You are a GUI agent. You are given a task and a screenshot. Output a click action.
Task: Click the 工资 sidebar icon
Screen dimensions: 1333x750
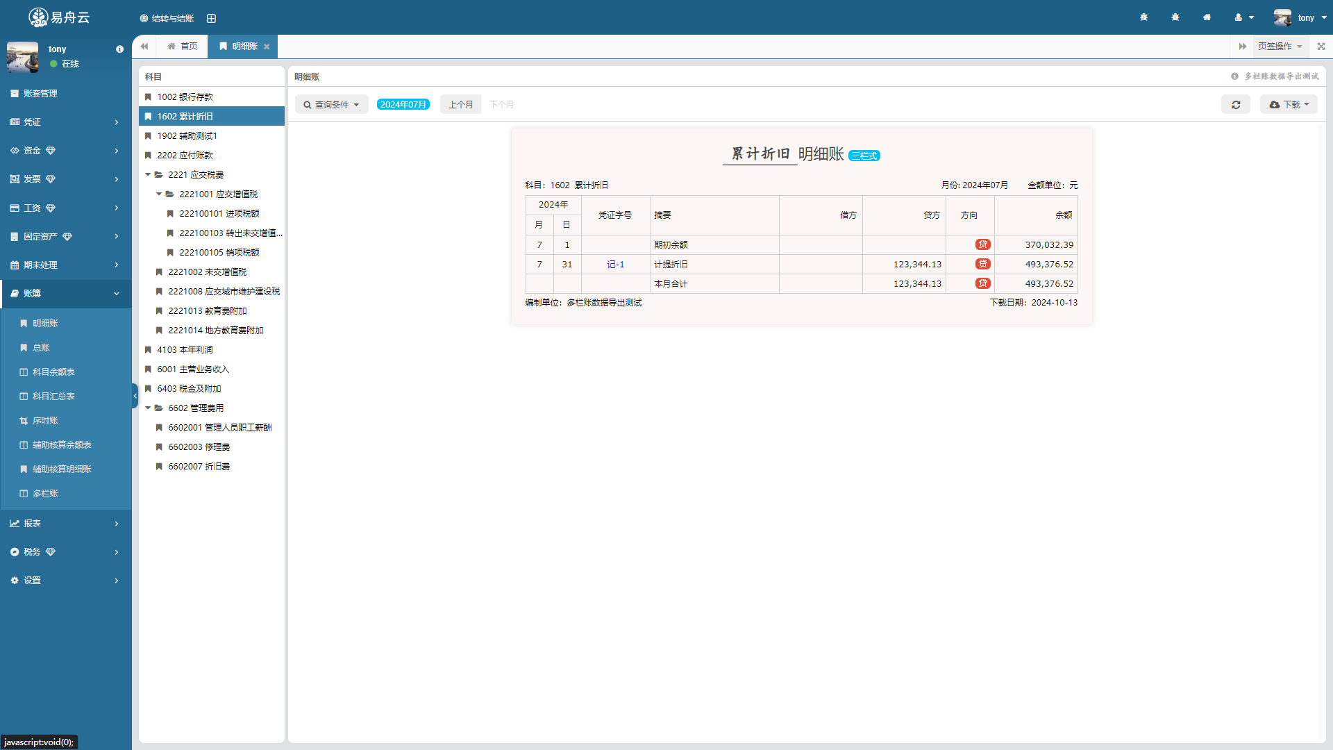tap(14, 208)
